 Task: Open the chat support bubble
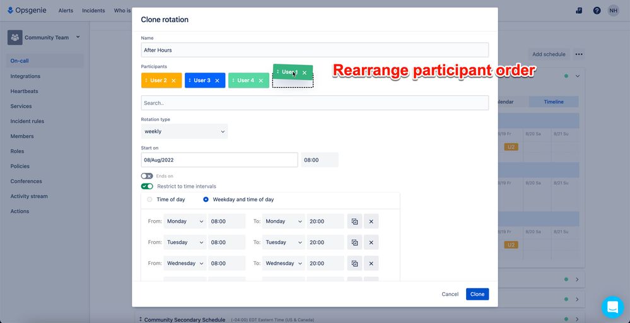(612, 307)
